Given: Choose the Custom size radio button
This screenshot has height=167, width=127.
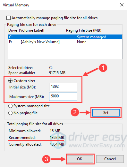Looking at the screenshot, I should click(10, 81).
